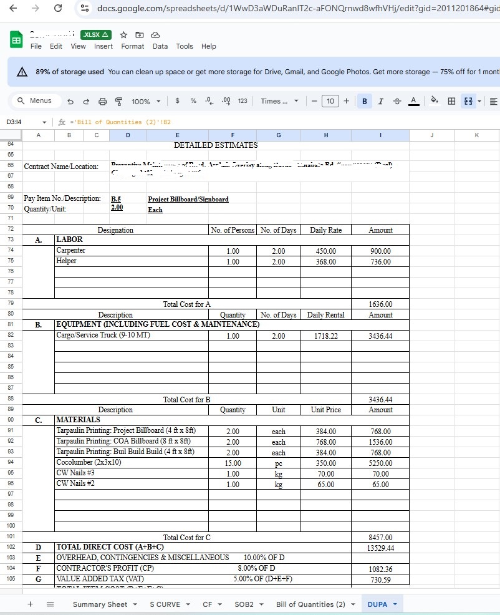Viewport: 500px width, 615px height.
Task: Format as currency with dollar icon
Action: point(177,101)
